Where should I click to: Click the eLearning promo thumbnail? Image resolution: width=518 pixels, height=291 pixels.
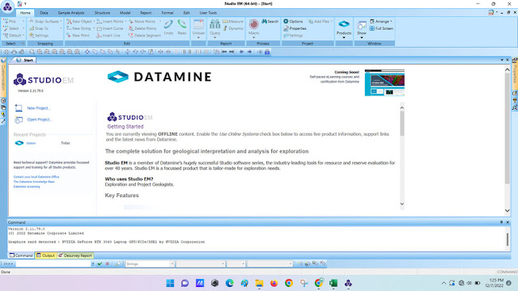coord(384,82)
